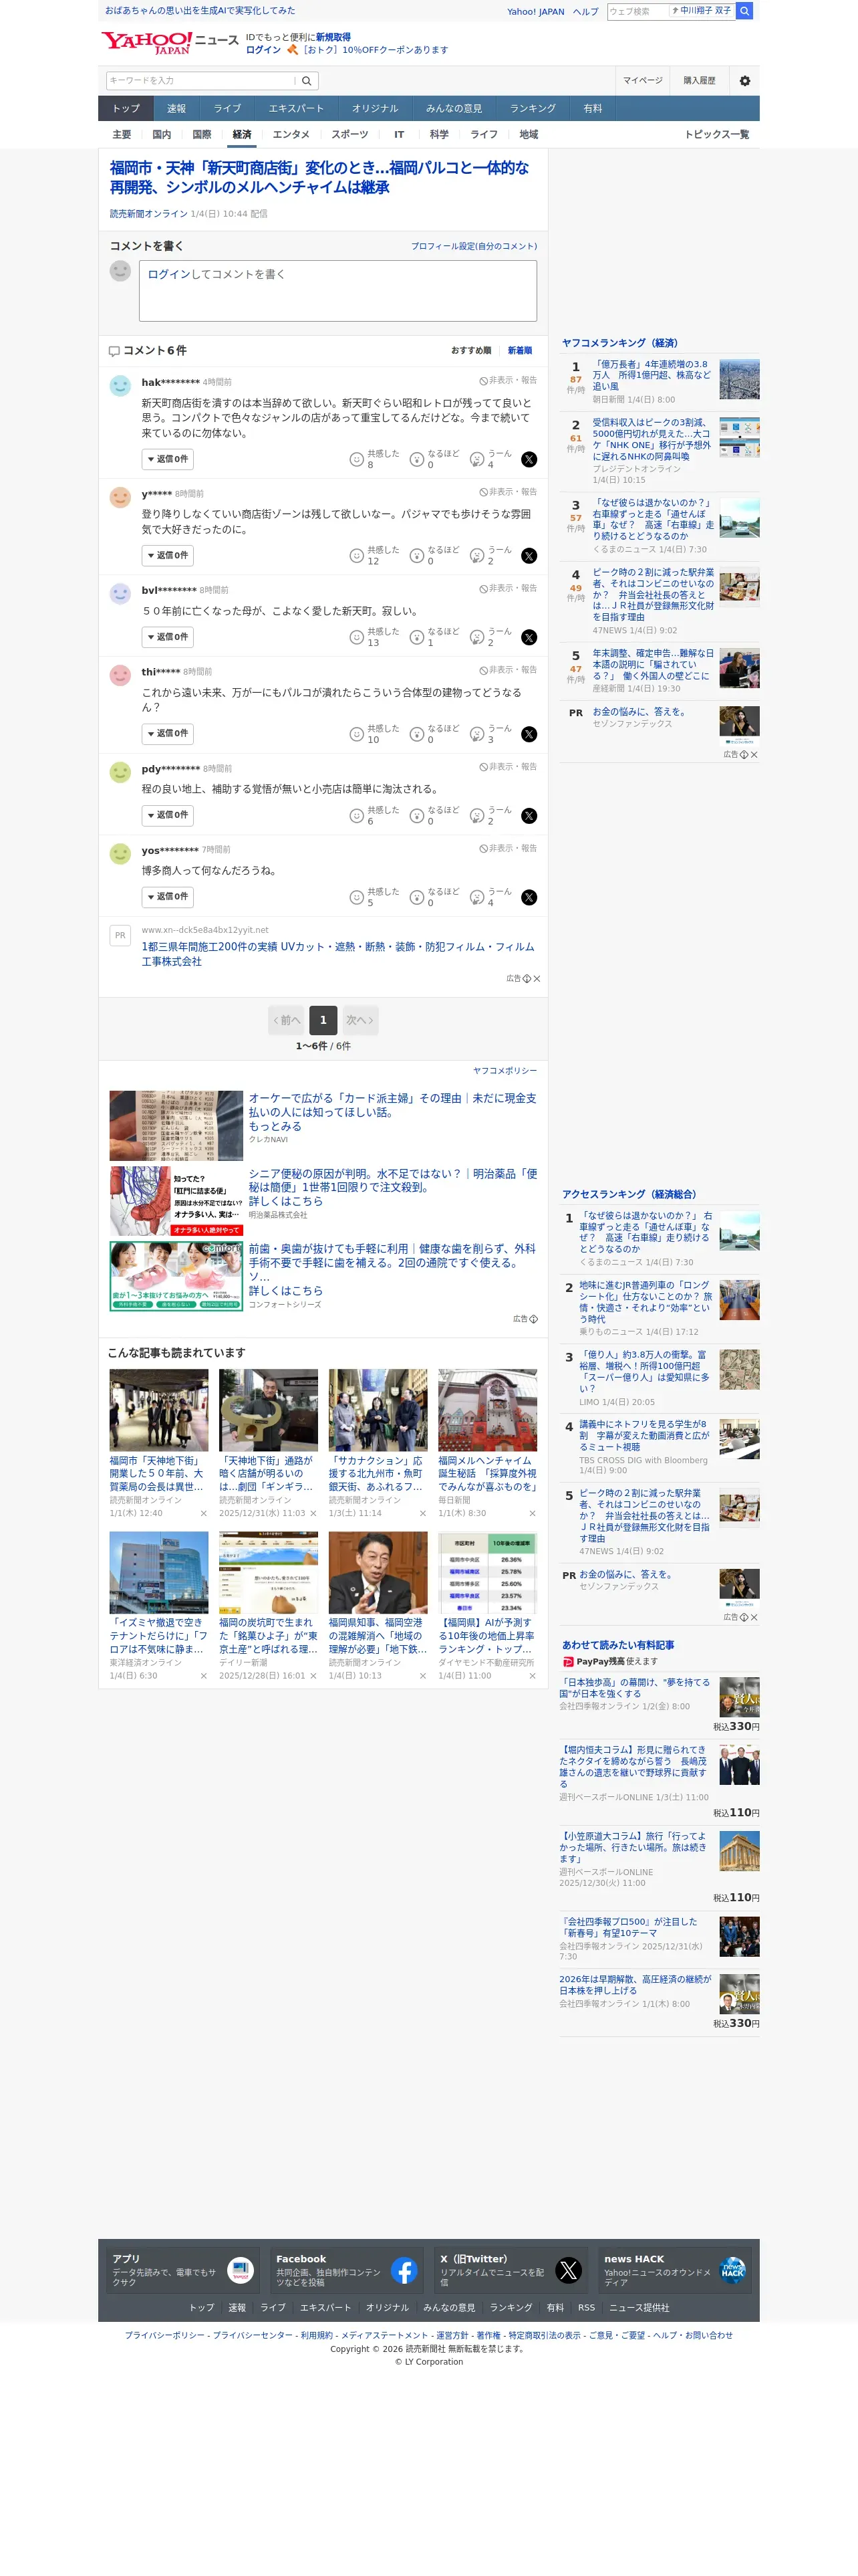Image resolution: width=858 pixels, height=2576 pixels.
Task: Open トピックス一覧 link
Action: coord(716,135)
